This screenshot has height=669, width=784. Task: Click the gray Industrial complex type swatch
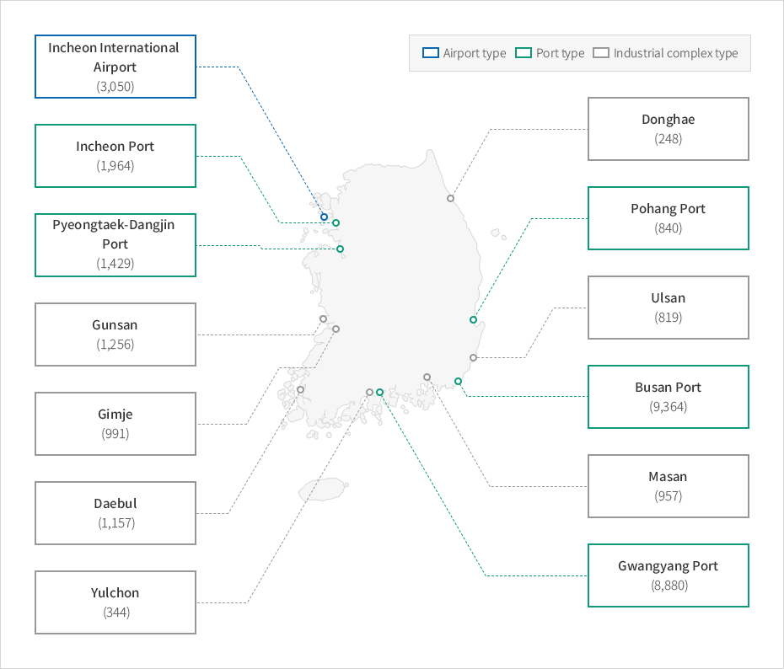pyautogui.click(x=601, y=53)
